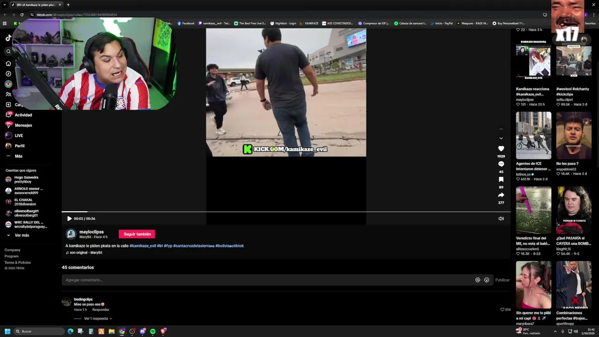Image resolution: width=599 pixels, height=337 pixels.
Task: Open the #santacruzdelasierra hashtag
Action: (x=194, y=246)
